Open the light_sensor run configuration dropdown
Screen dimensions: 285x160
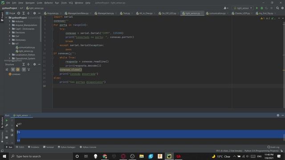(x=243, y=8)
